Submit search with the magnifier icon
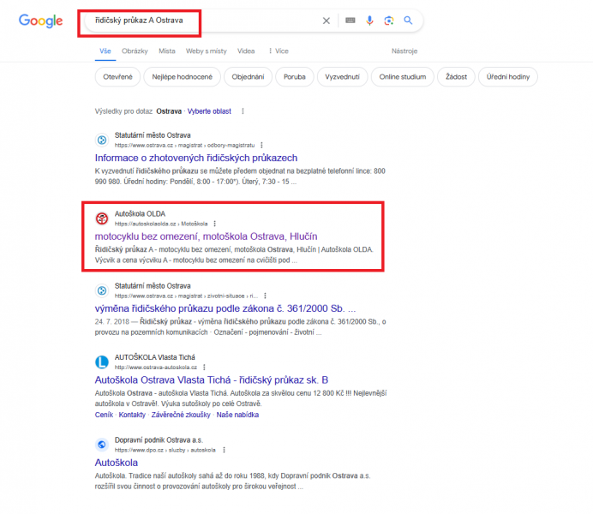 tap(408, 21)
